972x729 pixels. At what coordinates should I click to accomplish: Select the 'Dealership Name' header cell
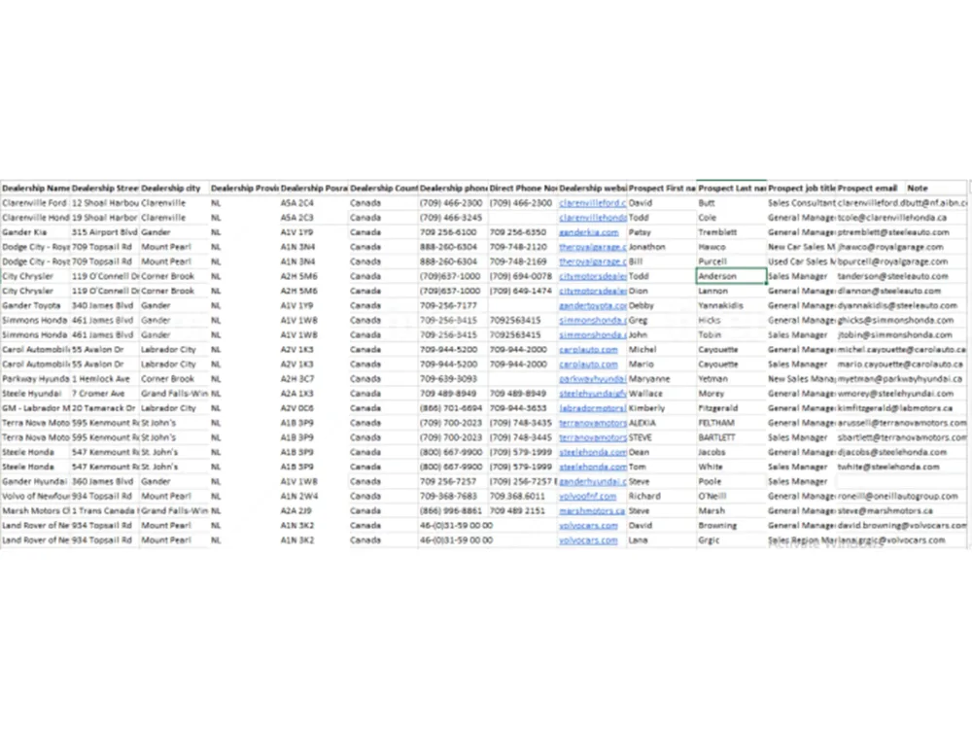click(35, 188)
